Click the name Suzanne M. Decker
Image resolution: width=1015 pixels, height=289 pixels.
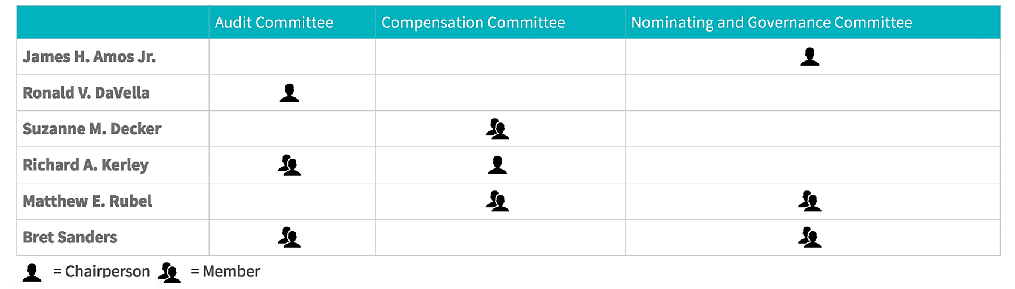[92, 129]
